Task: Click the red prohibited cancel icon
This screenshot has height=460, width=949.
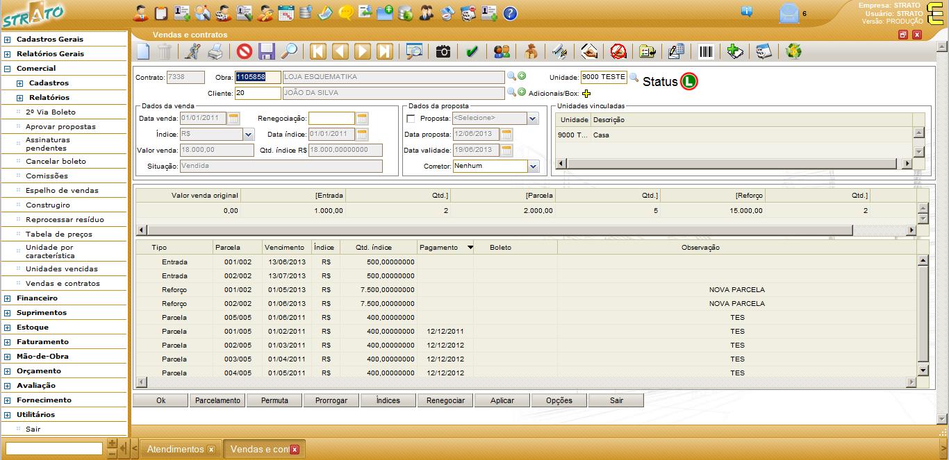Action: 245,51
